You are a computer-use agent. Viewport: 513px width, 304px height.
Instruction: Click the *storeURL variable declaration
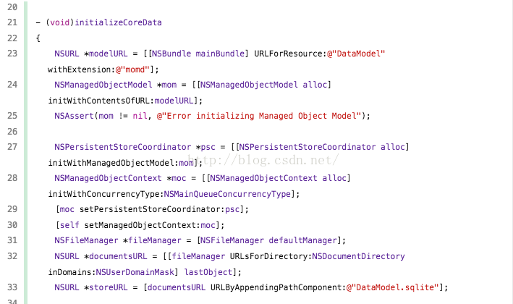point(106,287)
